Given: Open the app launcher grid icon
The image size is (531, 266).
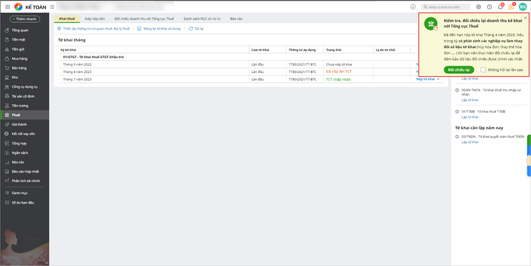Looking at the screenshot, I should coord(8,7).
